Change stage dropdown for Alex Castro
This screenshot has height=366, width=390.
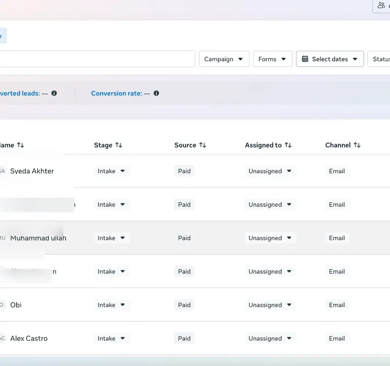click(112, 338)
